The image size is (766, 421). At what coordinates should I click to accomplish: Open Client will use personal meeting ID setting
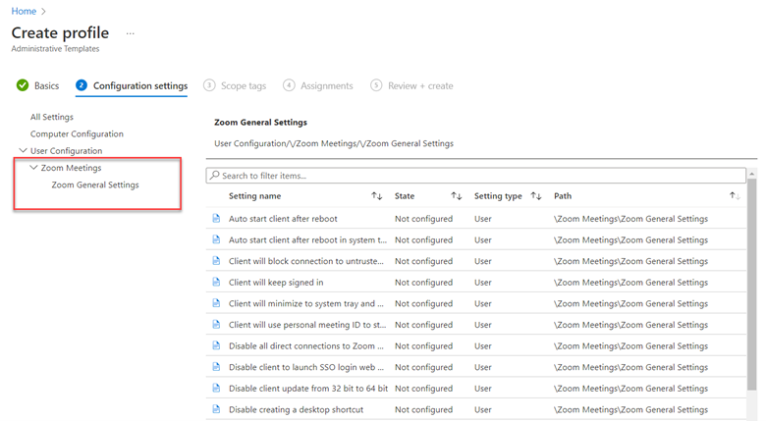pos(307,325)
